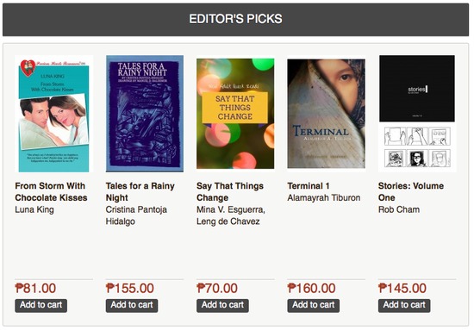This screenshot has height=330, width=474.
Task: Add the ₱81.00 book to cart
Action: point(41,306)
